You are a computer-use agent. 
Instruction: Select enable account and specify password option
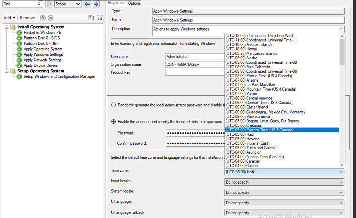coord(114,121)
